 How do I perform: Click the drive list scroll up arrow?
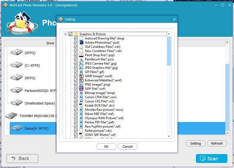coord(227,42)
